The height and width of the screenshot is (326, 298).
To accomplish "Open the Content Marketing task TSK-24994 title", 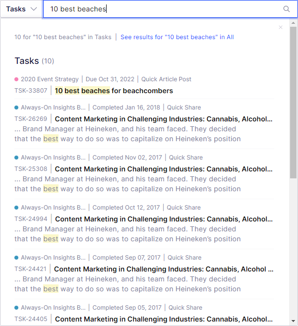I will coord(164,219).
